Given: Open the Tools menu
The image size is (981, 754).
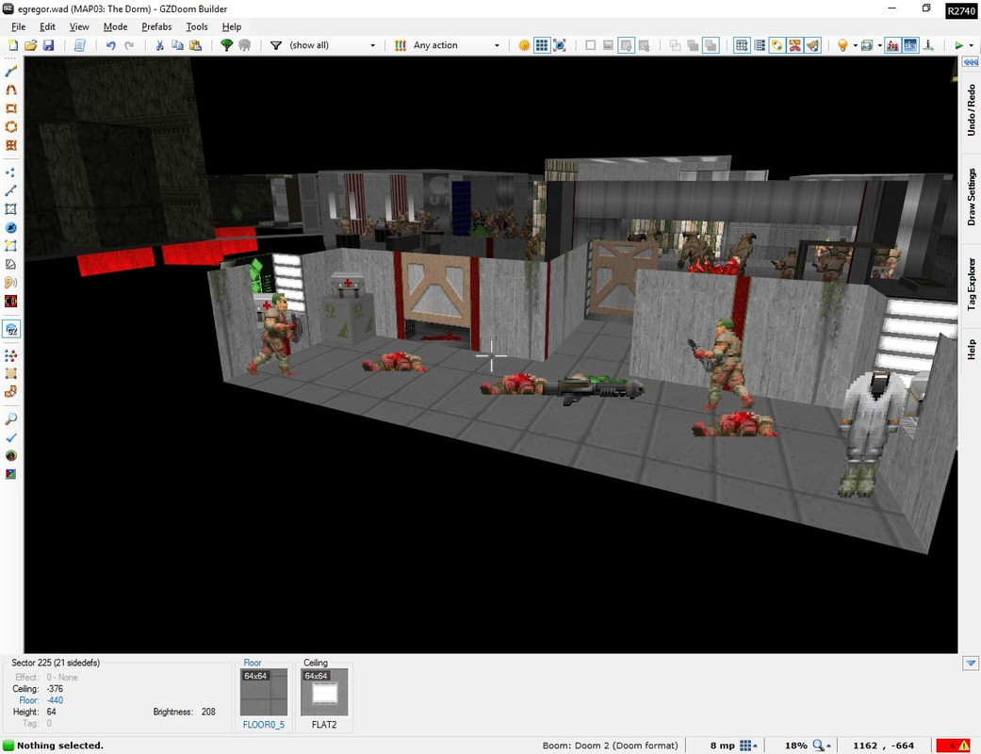Looking at the screenshot, I should pyautogui.click(x=196, y=27).
